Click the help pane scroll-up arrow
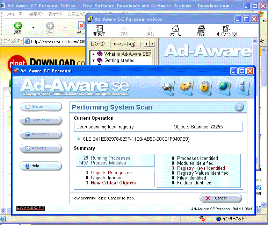Screen dimensions: 268x225 255,41
